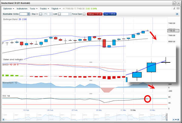
Task: Adjust the Größe stepper arrows
Action: [x=29, y=14]
